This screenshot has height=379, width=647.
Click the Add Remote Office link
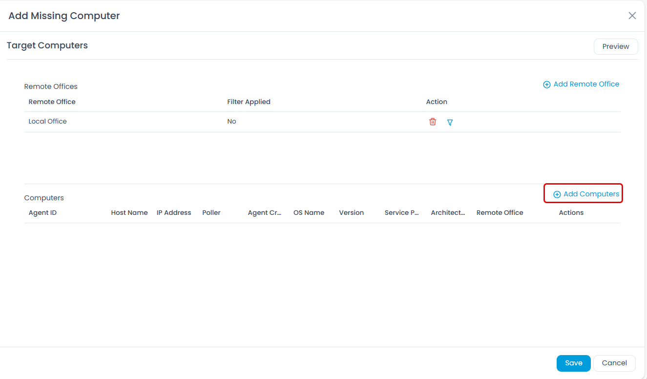click(x=581, y=84)
